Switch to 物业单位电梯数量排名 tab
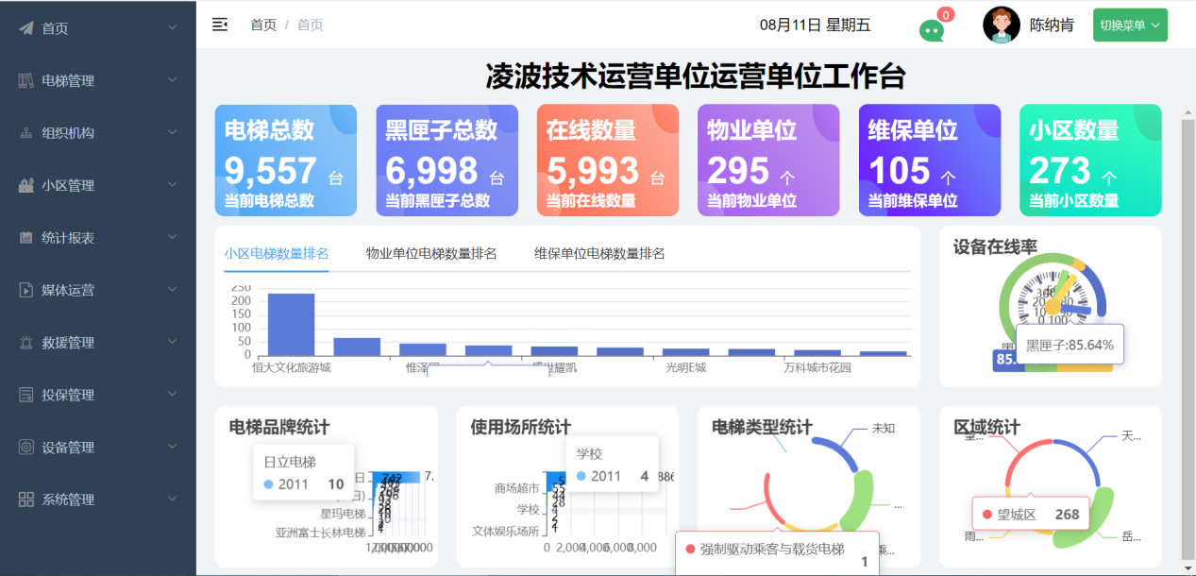Image resolution: width=1196 pixels, height=576 pixels. click(431, 253)
